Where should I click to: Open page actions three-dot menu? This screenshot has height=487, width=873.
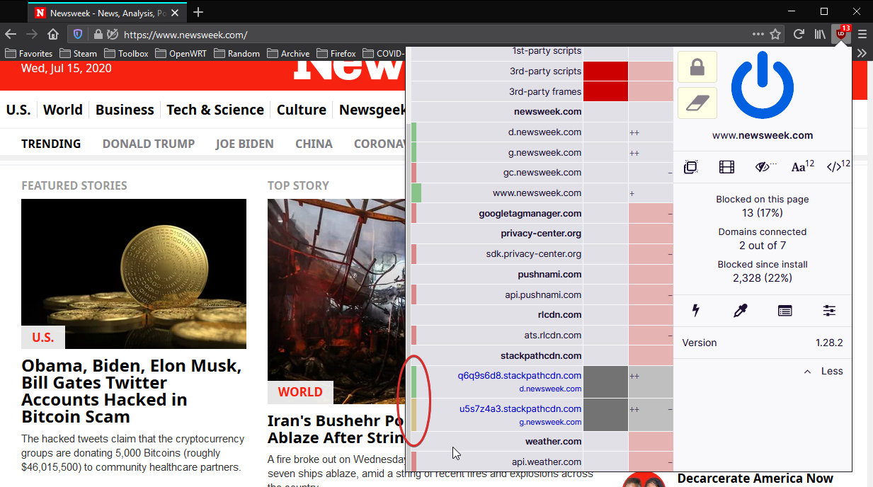coord(758,34)
